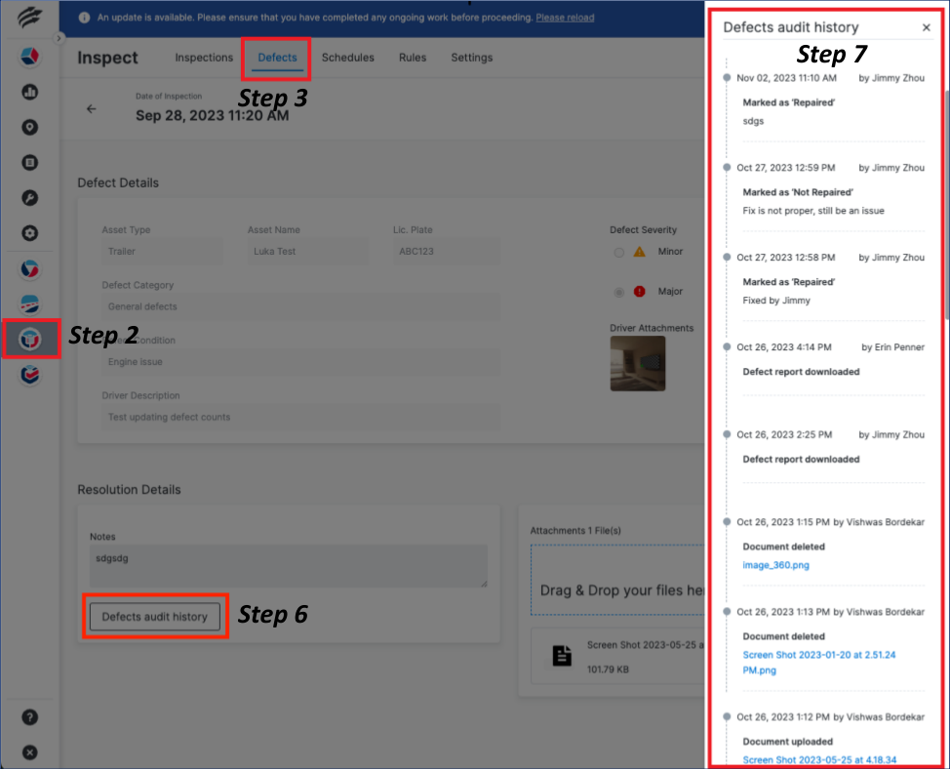Click the help question mark icon

point(30,716)
